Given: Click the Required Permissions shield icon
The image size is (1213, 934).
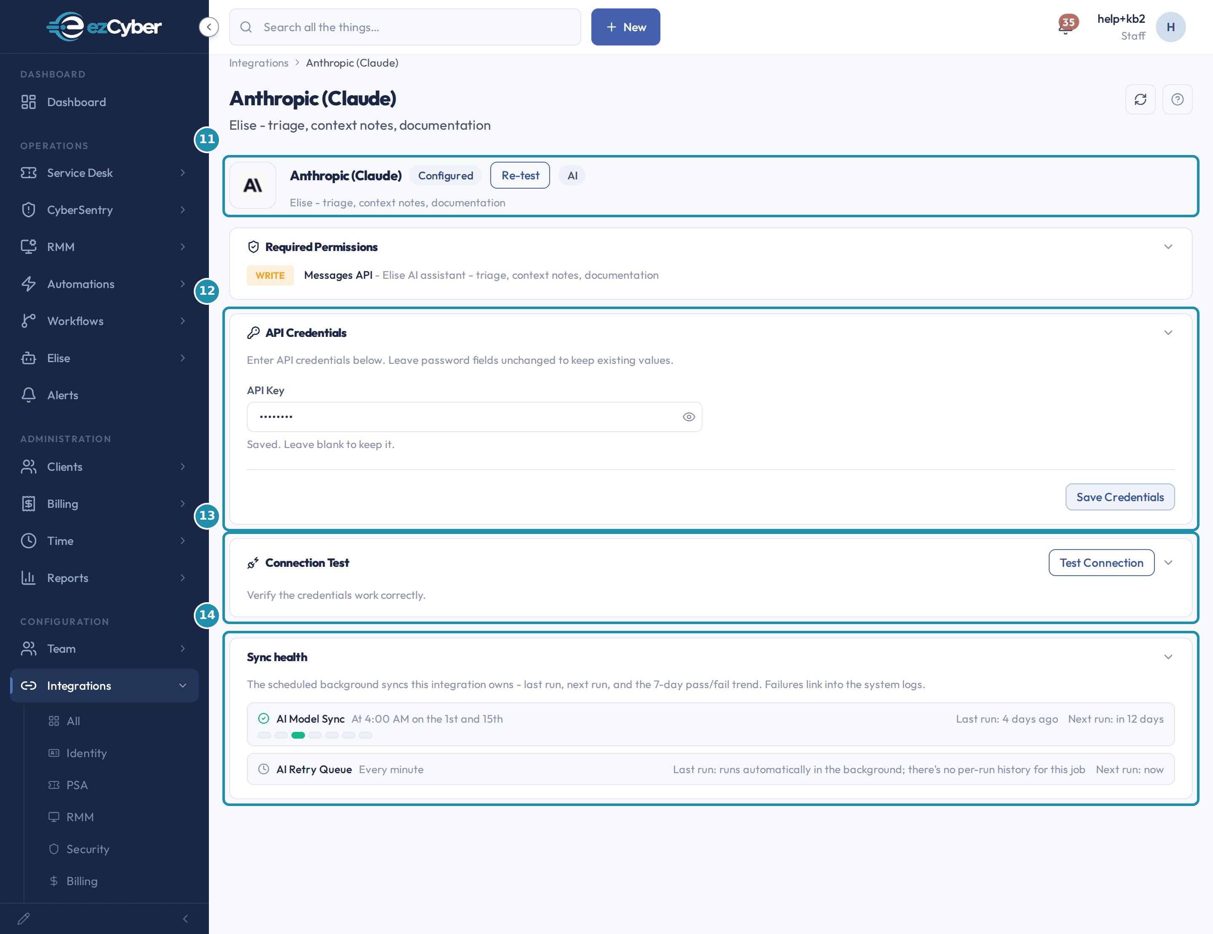Looking at the screenshot, I should [253, 247].
